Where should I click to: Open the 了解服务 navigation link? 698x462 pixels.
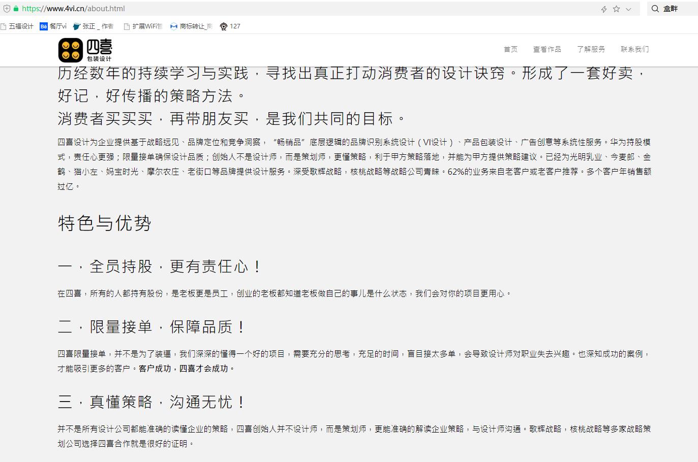[592, 49]
